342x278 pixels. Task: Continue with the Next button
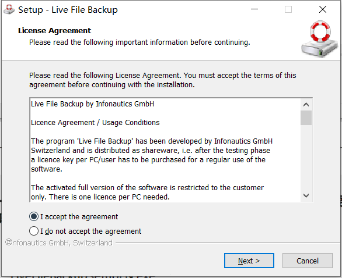pos(249,261)
